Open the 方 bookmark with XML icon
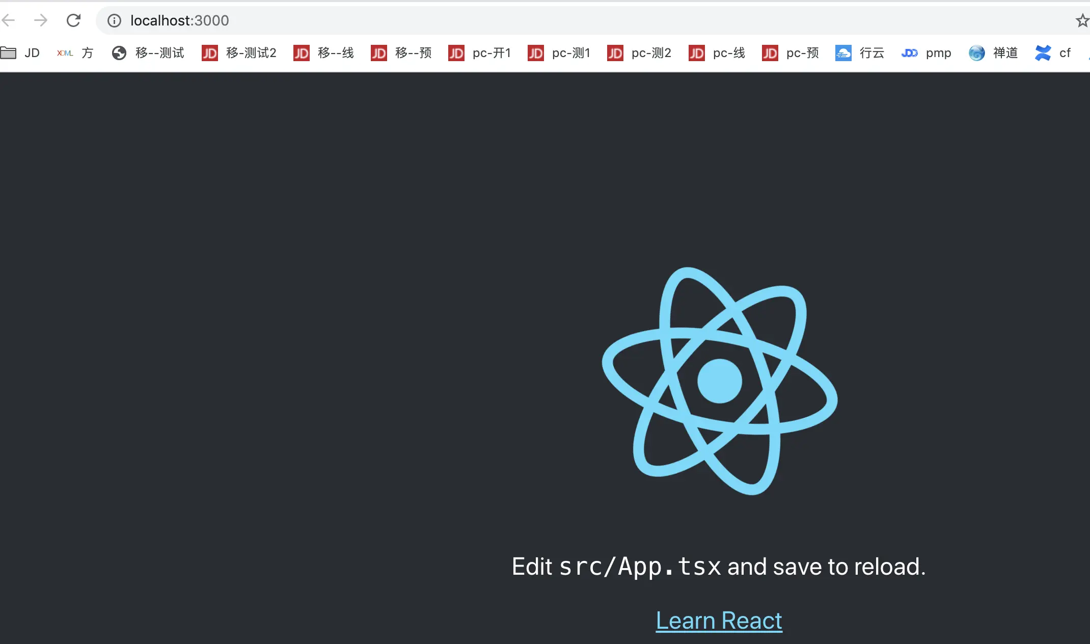 click(x=75, y=53)
